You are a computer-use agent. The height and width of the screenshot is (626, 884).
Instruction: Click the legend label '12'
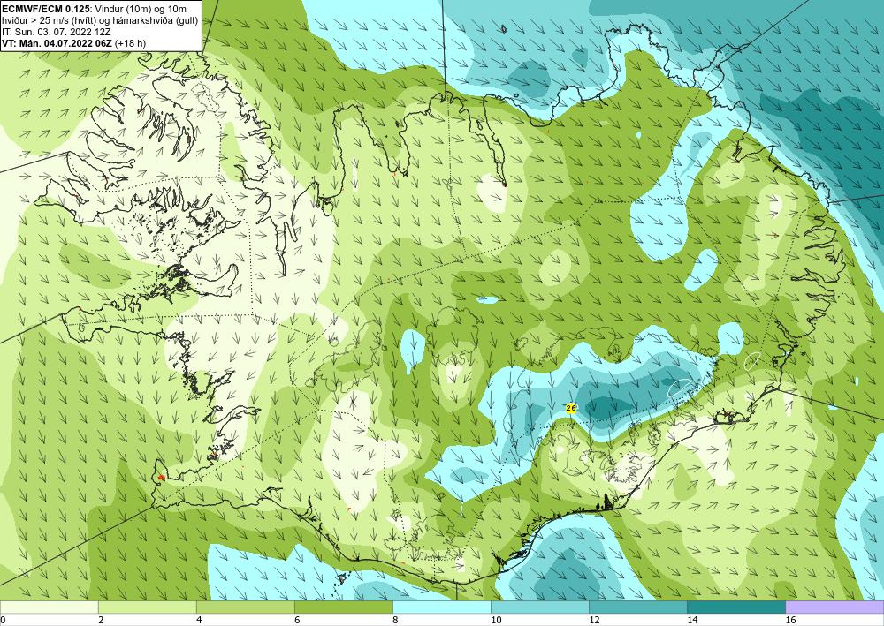[x=594, y=620]
